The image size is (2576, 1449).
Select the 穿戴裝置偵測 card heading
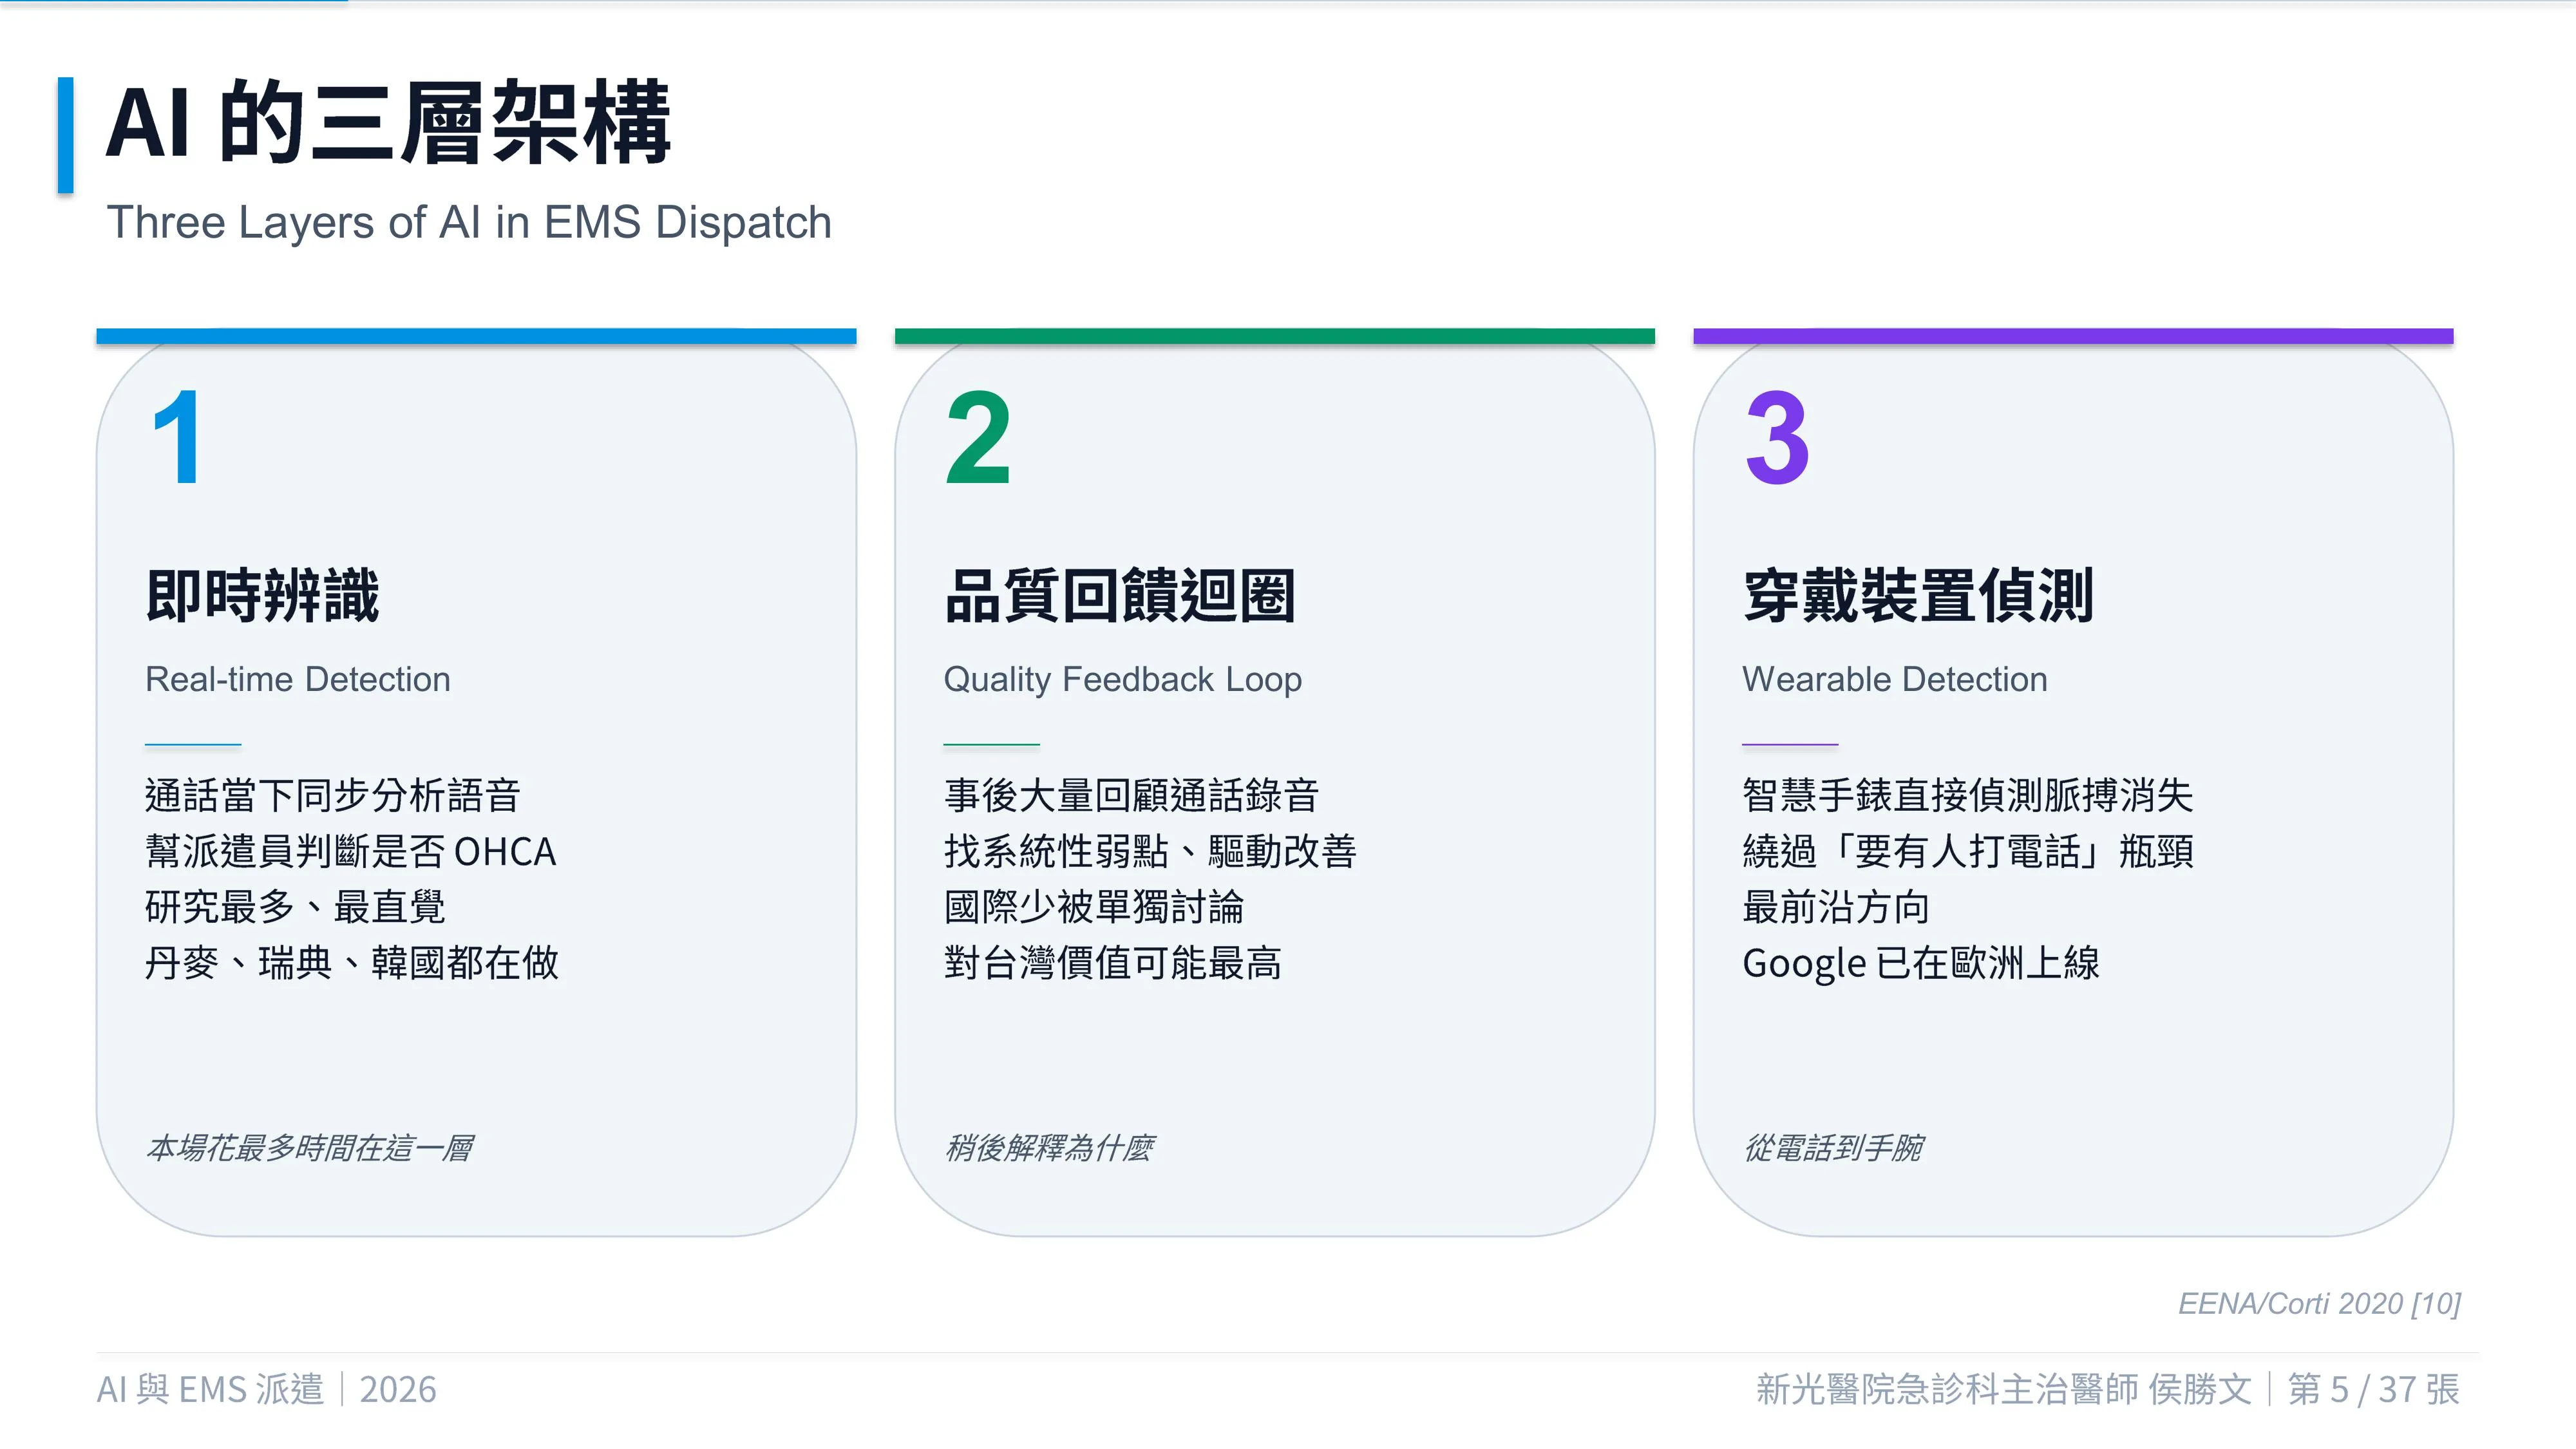point(1918,596)
